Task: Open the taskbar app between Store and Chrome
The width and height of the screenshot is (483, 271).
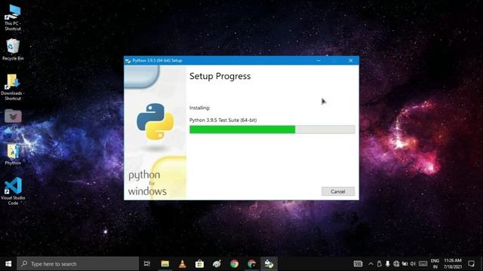Action: (x=217, y=264)
